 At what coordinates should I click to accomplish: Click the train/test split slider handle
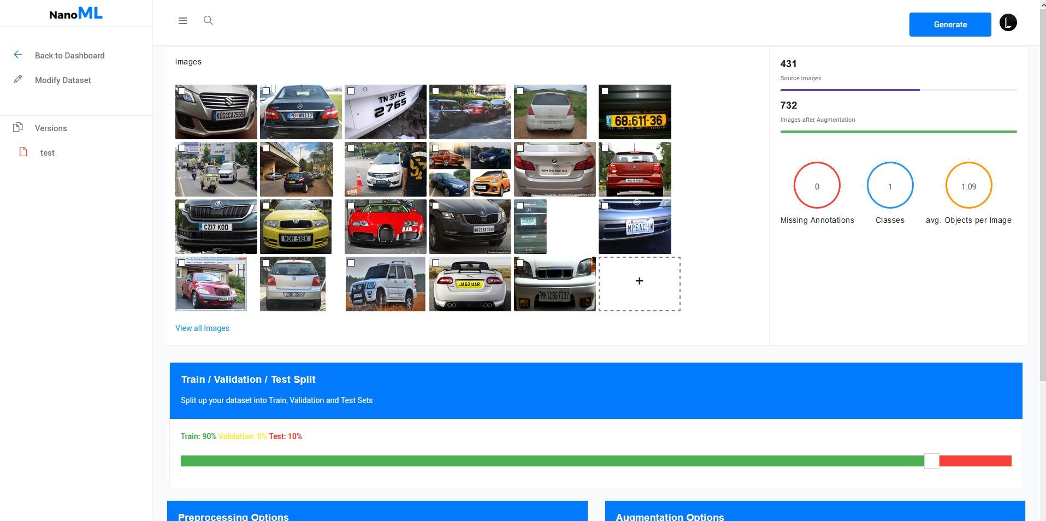click(931, 461)
